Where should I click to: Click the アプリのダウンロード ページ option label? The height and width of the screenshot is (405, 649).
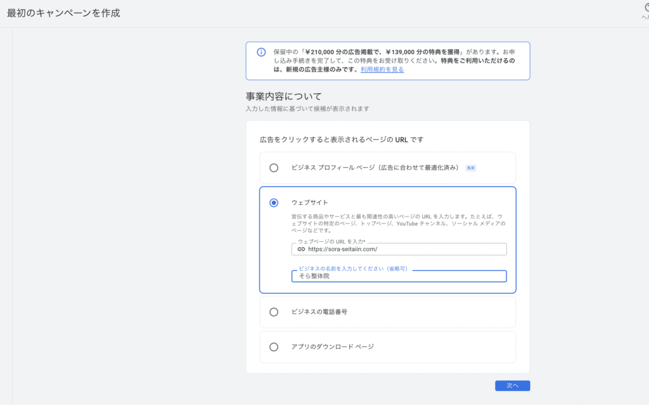332,347
